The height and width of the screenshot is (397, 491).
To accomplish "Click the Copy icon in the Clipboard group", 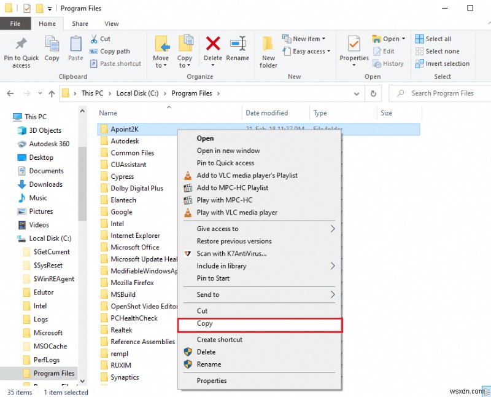I will click(x=52, y=50).
